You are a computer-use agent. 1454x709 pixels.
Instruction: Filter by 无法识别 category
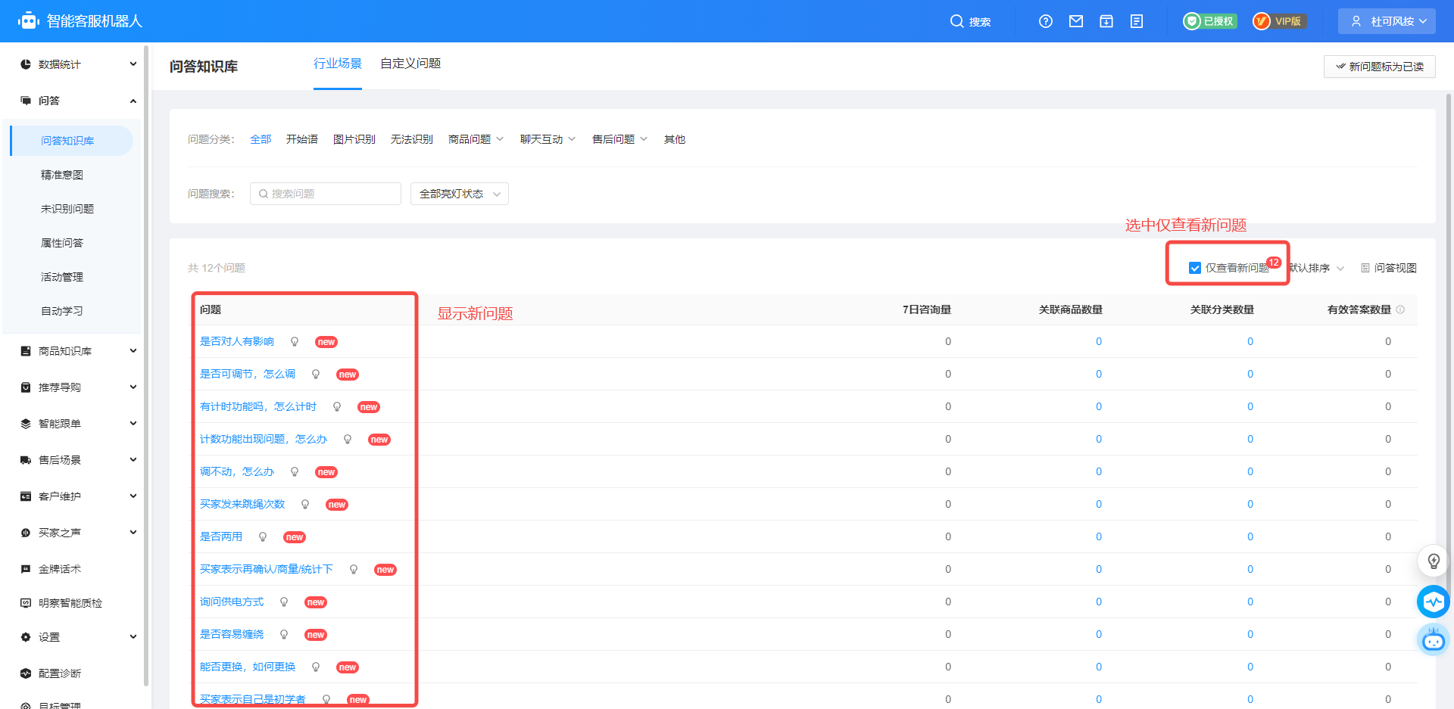coord(412,139)
